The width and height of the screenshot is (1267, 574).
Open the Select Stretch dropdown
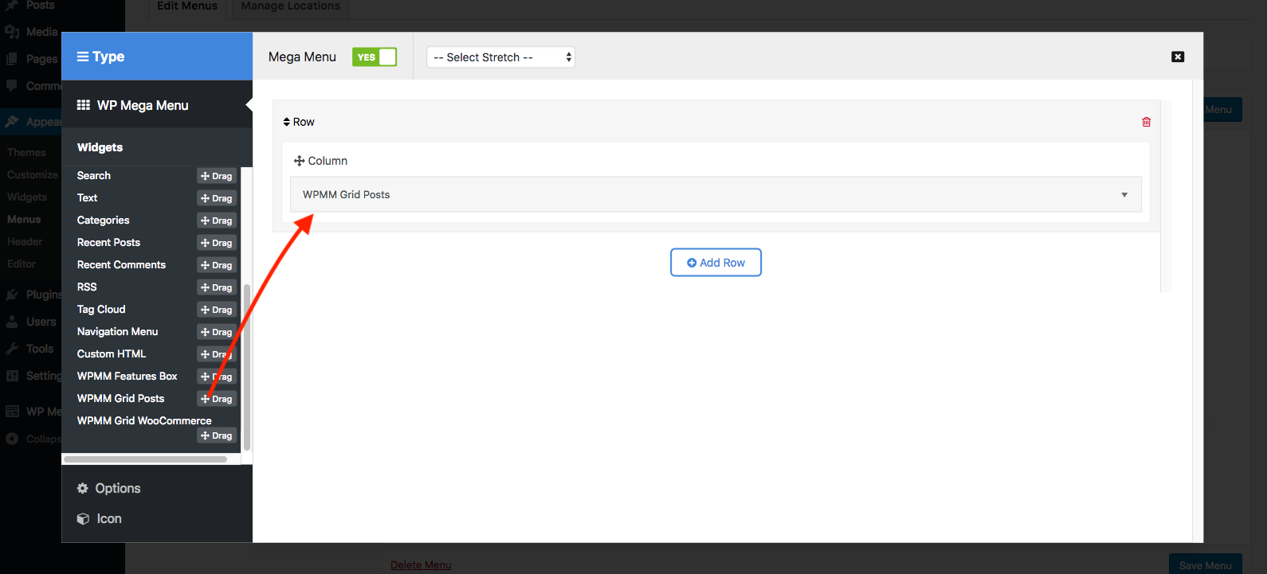coord(500,57)
